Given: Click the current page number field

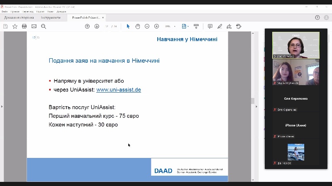Looking at the screenshot, I should 107,26.
